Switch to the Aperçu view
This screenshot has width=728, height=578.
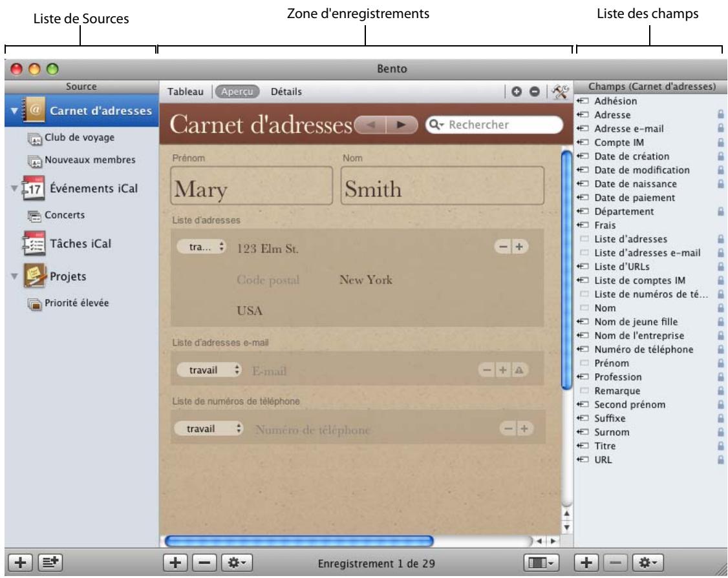(x=237, y=92)
